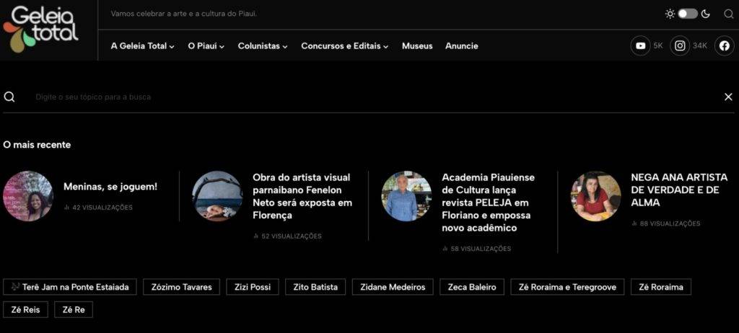
Task: Click the search icon beside the search field
Action: click(x=9, y=97)
